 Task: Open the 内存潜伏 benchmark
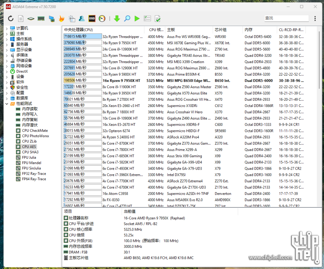click(30, 125)
